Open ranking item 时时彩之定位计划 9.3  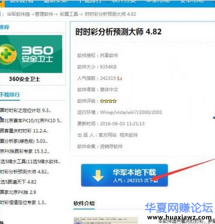pyautogui.click(x=25, y=111)
